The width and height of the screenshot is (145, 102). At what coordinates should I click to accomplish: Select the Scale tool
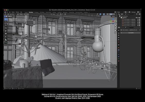click(x=6, y=31)
